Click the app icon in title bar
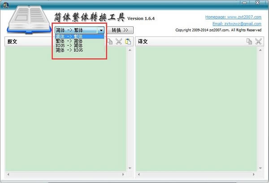The image size is (269, 183). 5,4
